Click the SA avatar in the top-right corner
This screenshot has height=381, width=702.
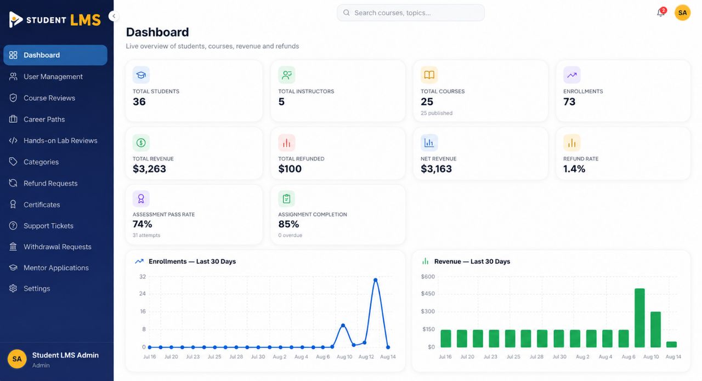click(682, 13)
